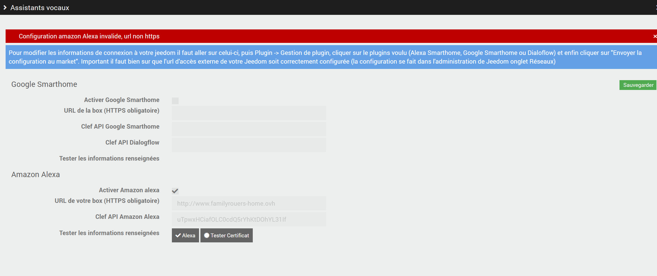Click the Clef API Google Smarthome label
Image resolution: width=657 pixels, height=276 pixels.
[120, 127]
